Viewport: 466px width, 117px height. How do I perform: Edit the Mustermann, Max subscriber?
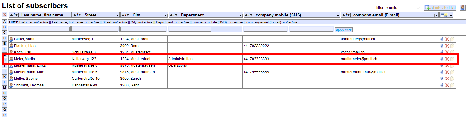[x=442, y=72]
